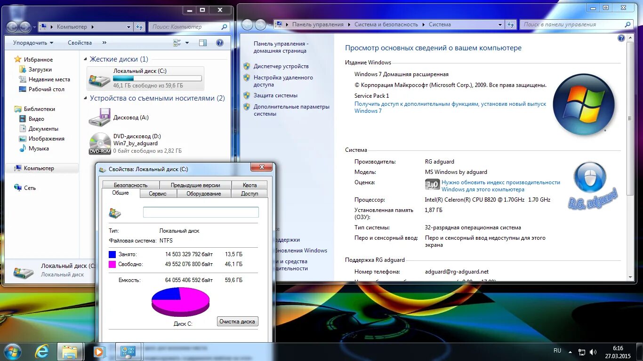The width and height of the screenshot is (643, 361).
Task: Click the magenta Свободно color swatch
Action: [112, 265]
